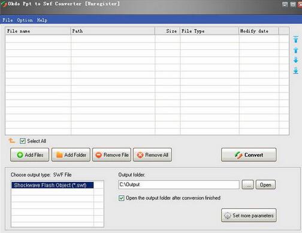Minimize the Okdo converter window
Image resolution: width=302 pixels, height=233 pixels.
pos(285,4)
